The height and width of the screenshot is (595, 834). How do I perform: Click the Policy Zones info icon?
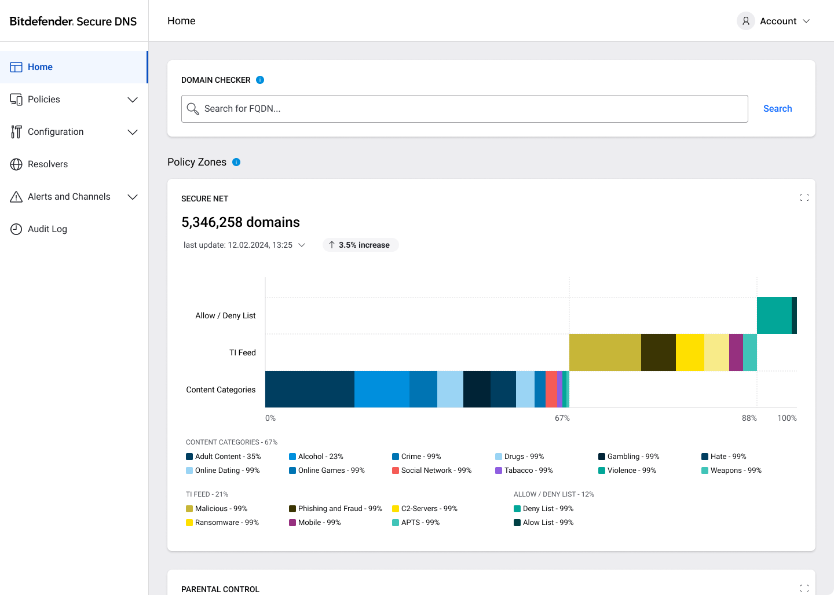point(236,162)
